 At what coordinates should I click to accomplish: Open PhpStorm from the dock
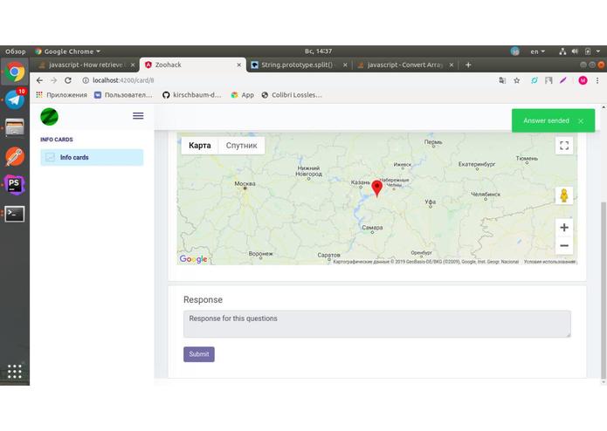pos(15,184)
